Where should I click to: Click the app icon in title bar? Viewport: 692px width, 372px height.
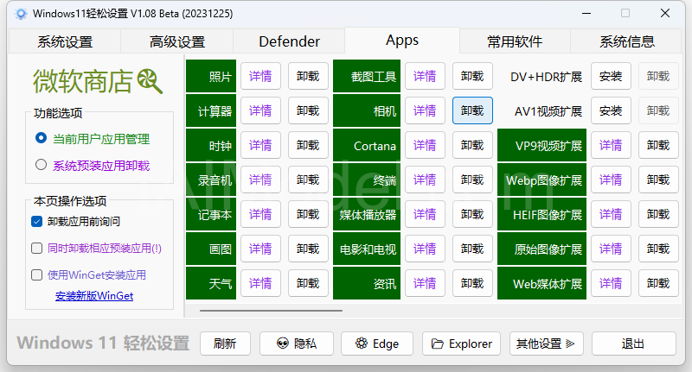[20, 14]
